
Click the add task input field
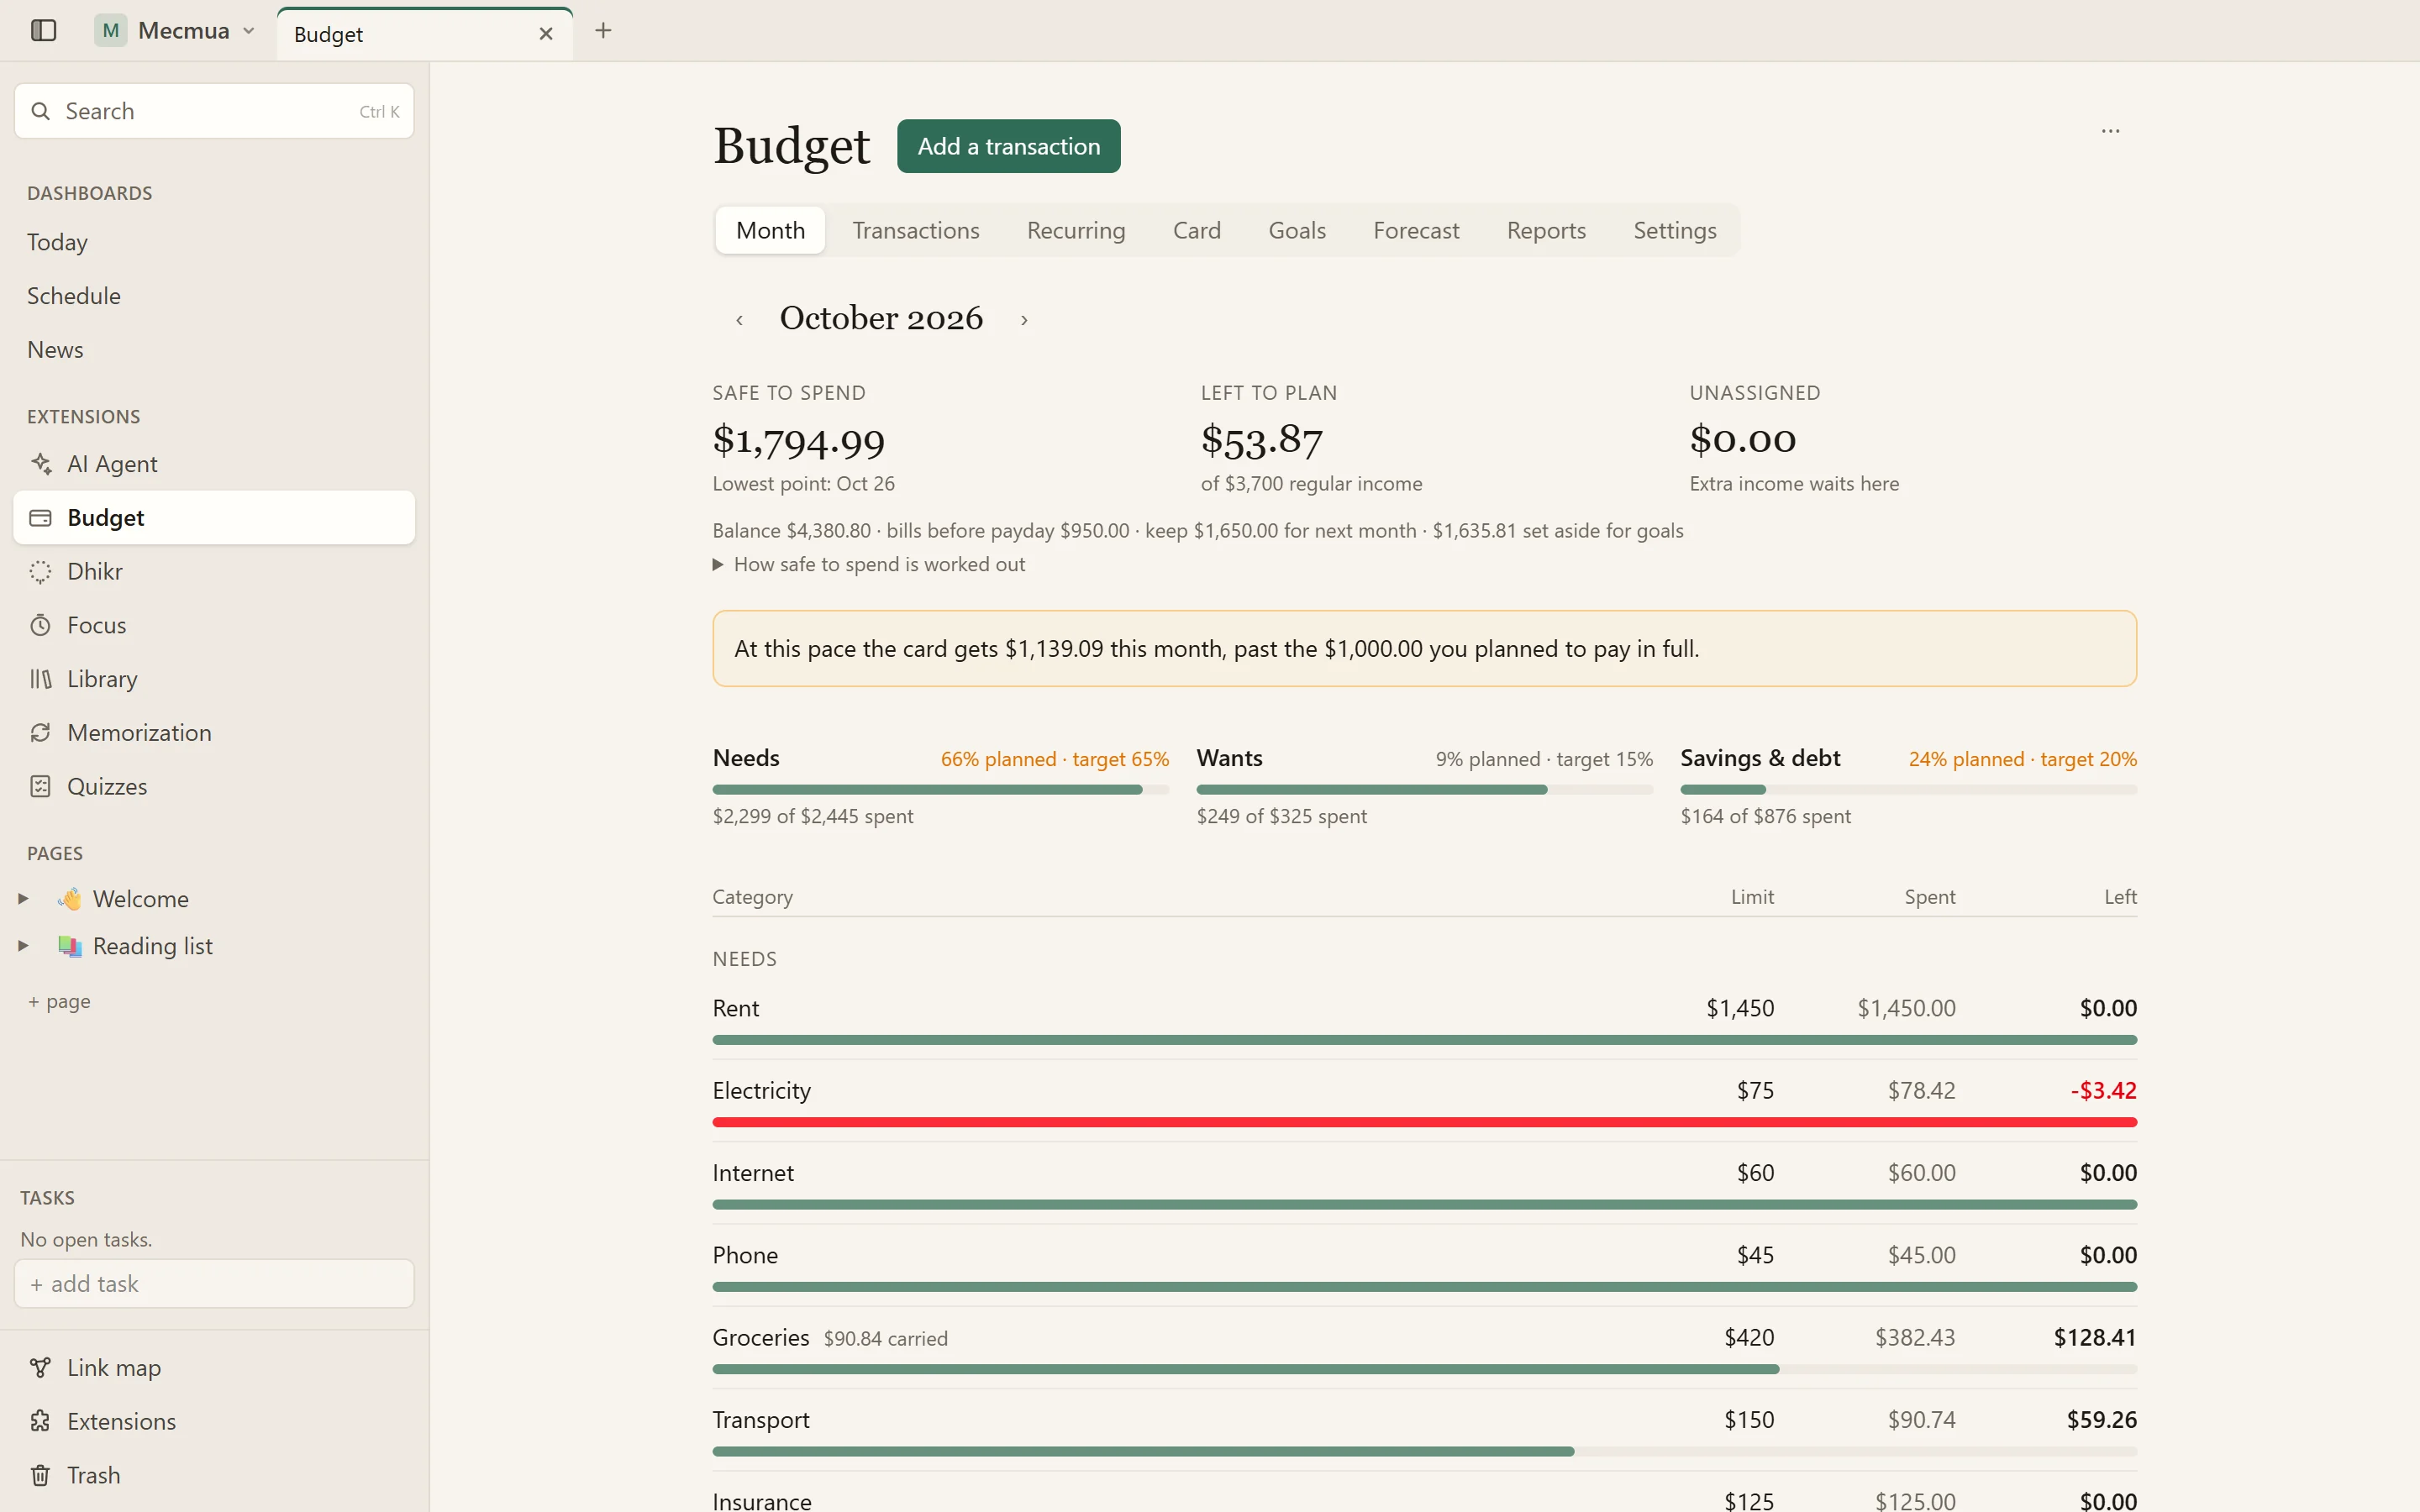point(214,1283)
